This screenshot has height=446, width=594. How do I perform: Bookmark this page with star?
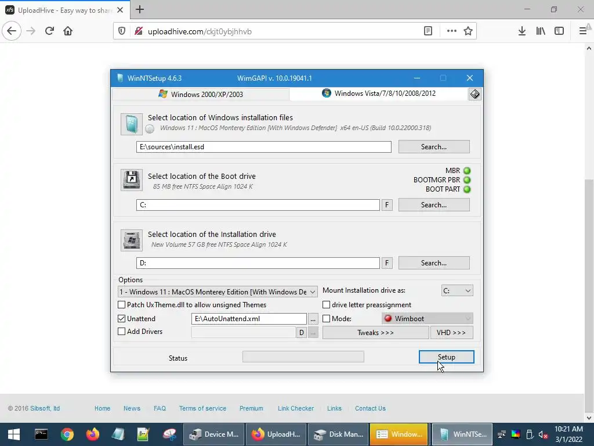[468, 31]
